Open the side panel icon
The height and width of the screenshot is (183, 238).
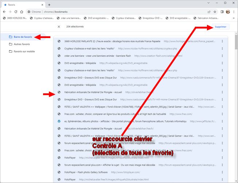click(x=222, y=12)
